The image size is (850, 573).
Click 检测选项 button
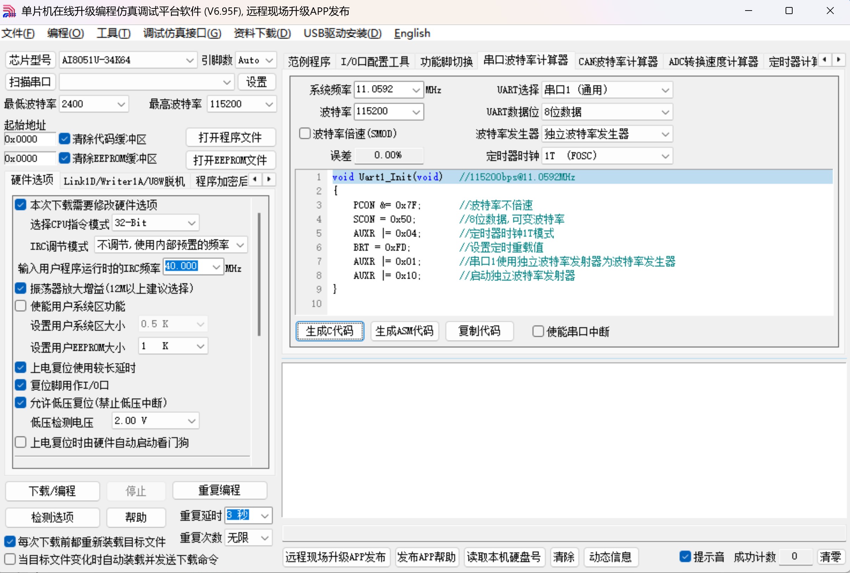(x=52, y=517)
